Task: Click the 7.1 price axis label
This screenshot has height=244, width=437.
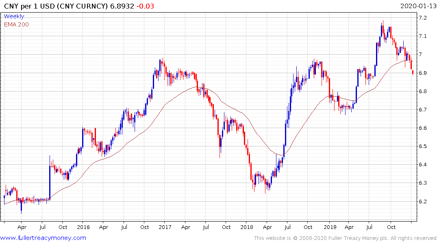Action: coord(422,36)
